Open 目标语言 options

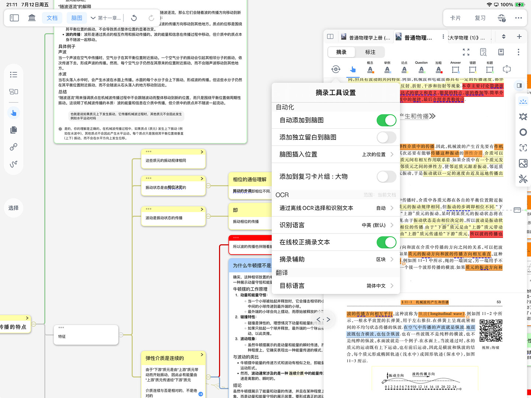336,285
